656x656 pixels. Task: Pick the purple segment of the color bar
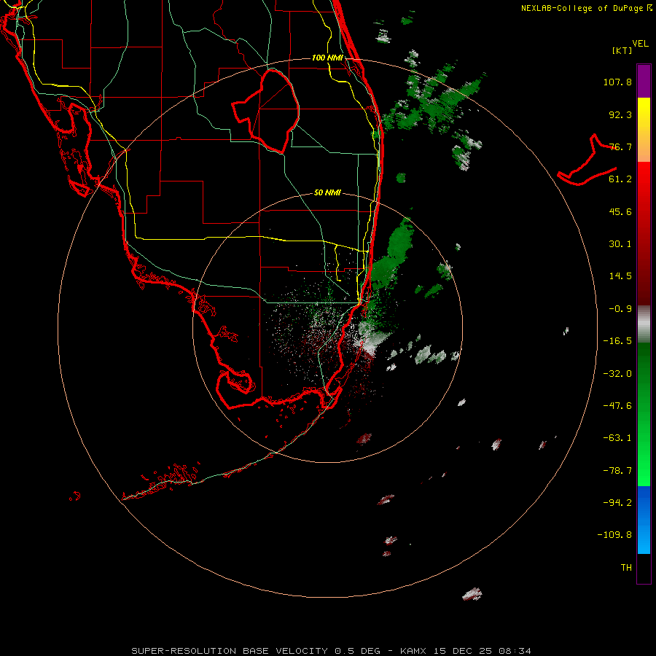pyautogui.click(x=644, y=82)
